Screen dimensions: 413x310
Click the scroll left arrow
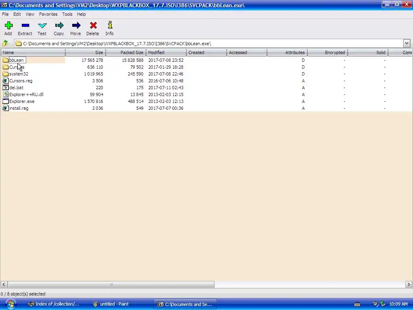click(4, 285)
